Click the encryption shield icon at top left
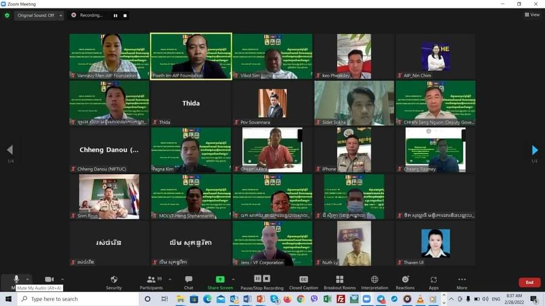 [7, 15]
